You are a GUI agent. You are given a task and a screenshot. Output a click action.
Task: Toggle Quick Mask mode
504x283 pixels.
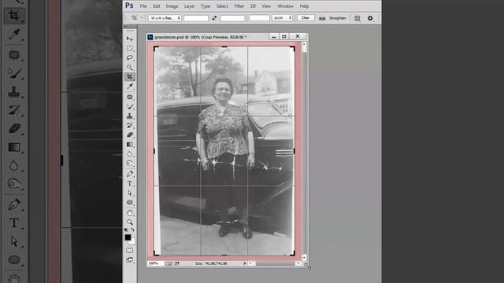[x=129, y=250]
